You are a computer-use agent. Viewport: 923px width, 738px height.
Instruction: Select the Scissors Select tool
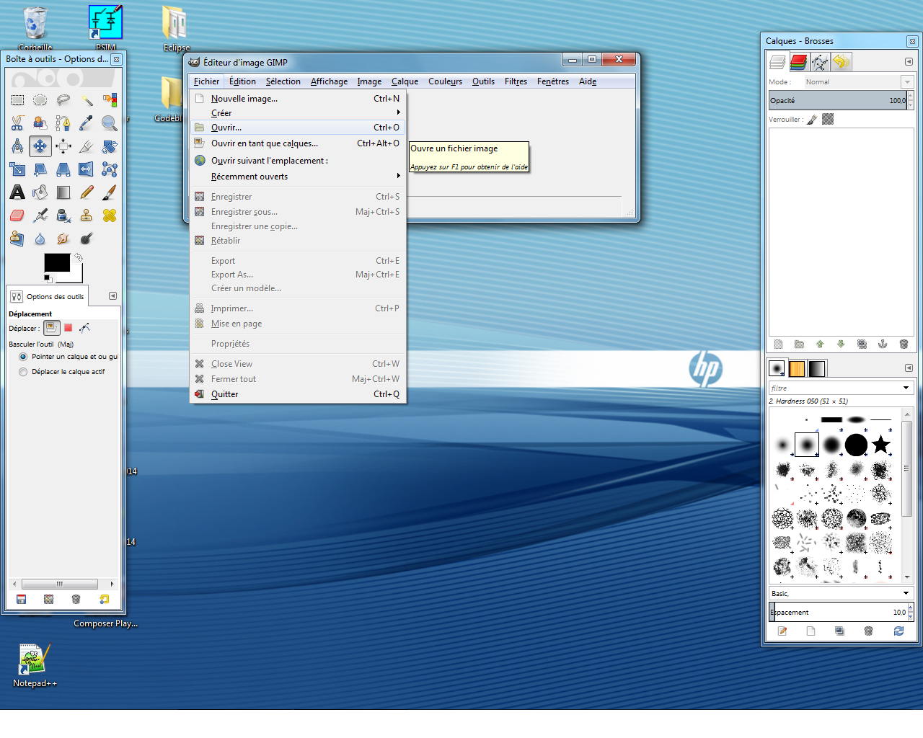[x=17, y=123]
